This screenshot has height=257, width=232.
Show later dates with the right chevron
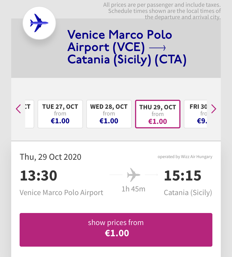(x=214, y=109)
